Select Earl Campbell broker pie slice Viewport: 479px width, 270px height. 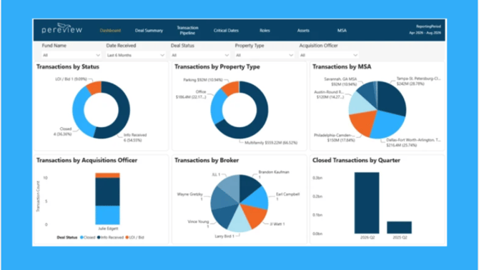257,199
